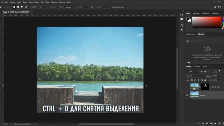Click the Select and Mask button
Image resolution: width=224 pixels, height=126 pixels.
tap(119, 7)
